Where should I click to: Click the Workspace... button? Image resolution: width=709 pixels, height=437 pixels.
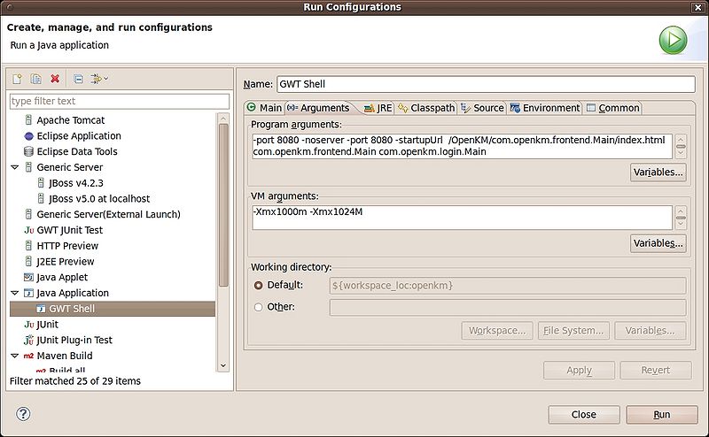click(497, 331)
